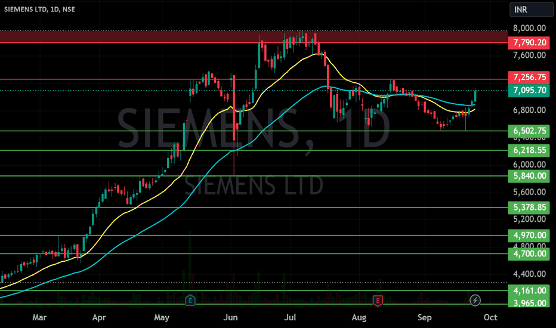Screen dimensions: 556x328
Task: Click the 8,000.00 price axis label
Action: coord(529,28)
